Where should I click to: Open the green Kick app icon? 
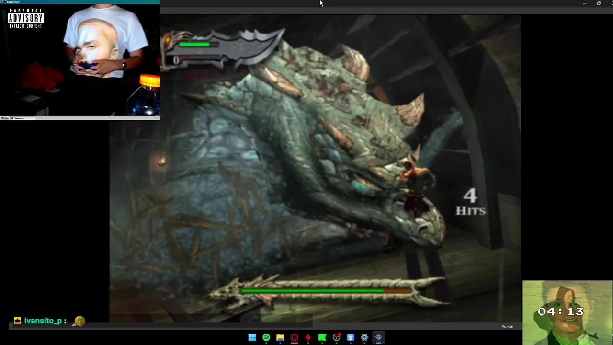click(x=322, y=337)
